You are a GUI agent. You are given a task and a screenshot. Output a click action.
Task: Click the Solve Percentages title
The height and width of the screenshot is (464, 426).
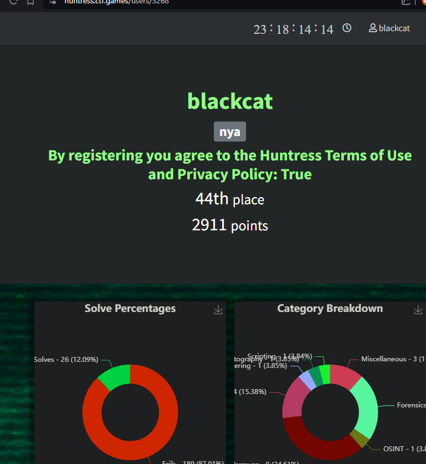click(130, 309)
